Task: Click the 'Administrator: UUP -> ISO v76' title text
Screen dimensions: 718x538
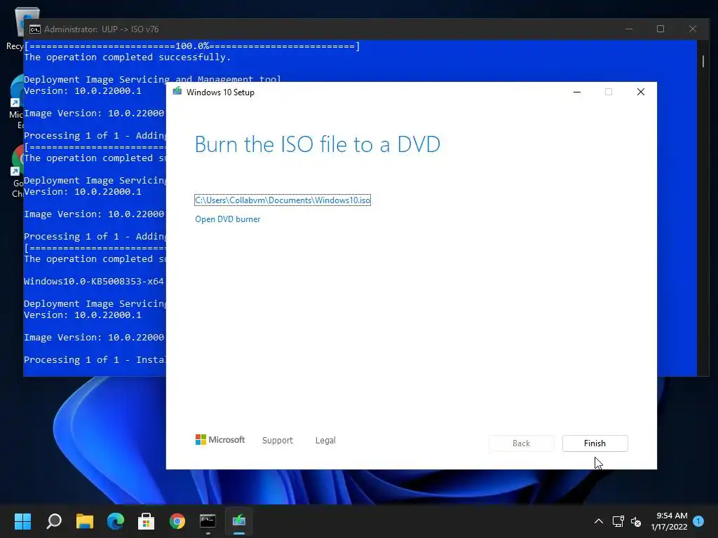Action: (101, 29)
